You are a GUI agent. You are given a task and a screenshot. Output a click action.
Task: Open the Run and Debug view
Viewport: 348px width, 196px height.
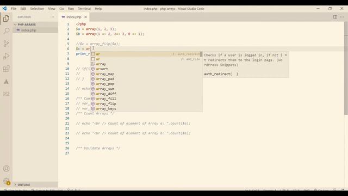pyautogui.click(x=6, y=56)
